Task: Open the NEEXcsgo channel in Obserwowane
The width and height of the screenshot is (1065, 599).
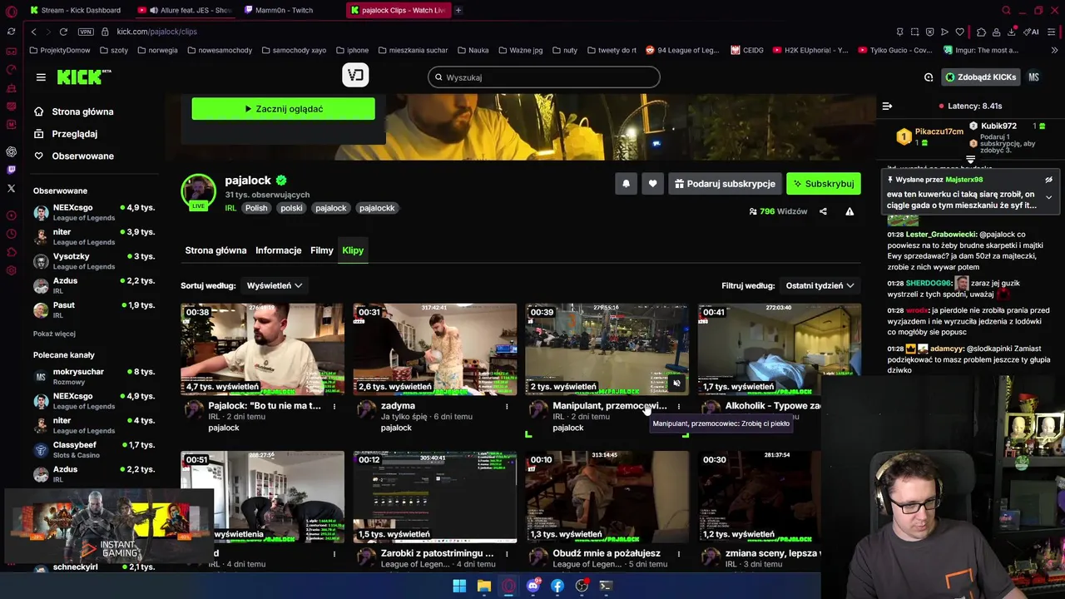Action: [94, 212]
